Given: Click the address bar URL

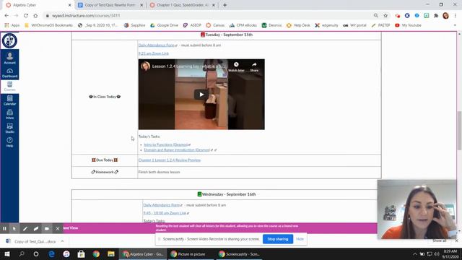Looking at the screenshot, I should coord(86,16).
